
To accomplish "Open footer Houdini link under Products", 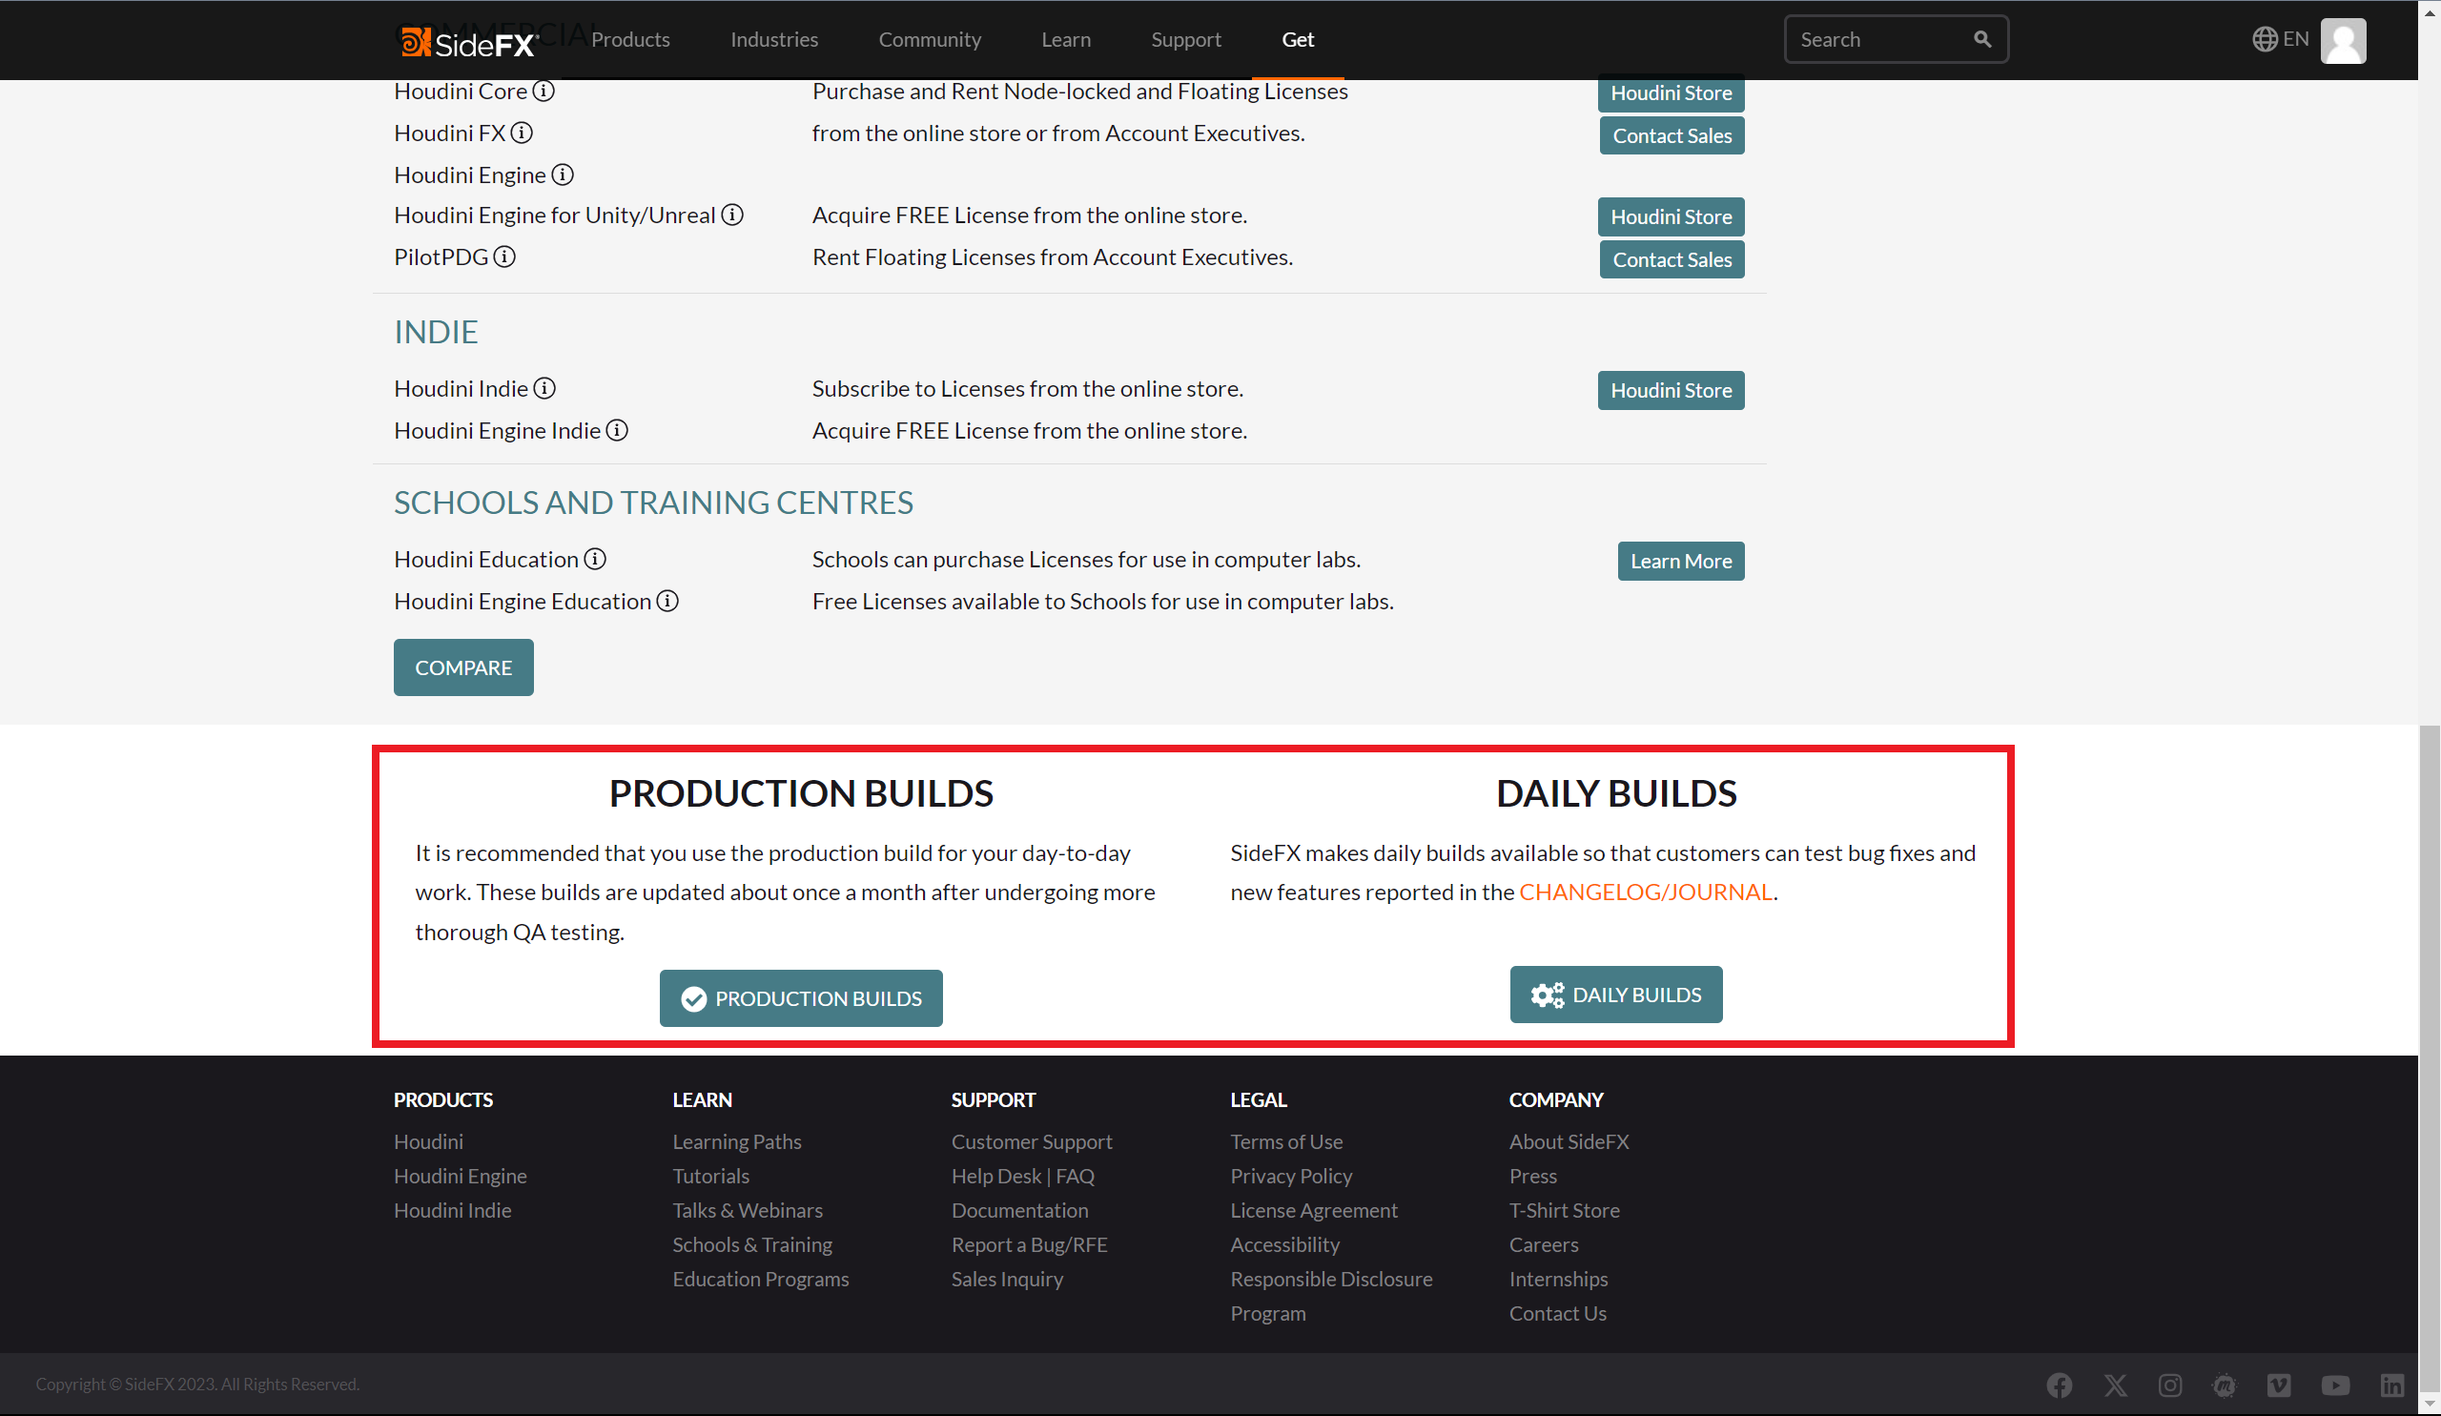I will click(428, 1142).
